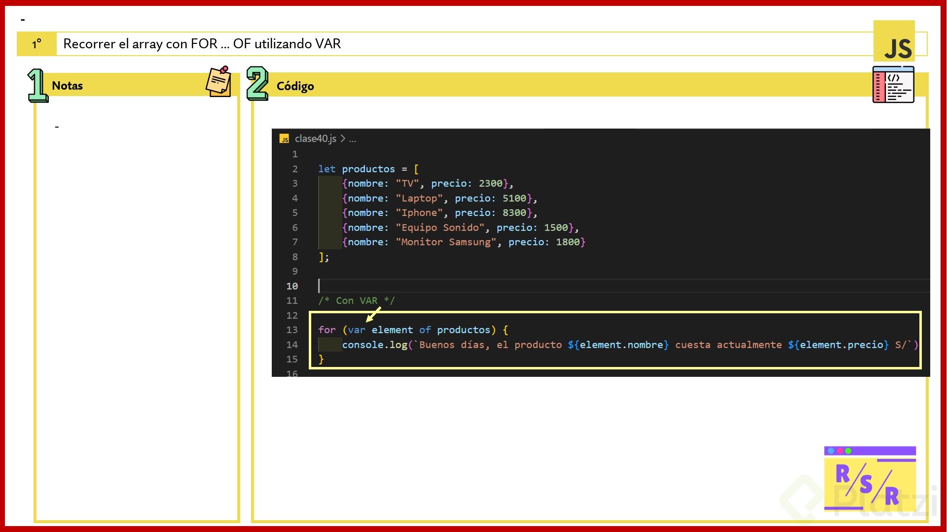Click the 1° step number yellow box
The height and width of the screenshot is (532, 947).
(36, 44)
